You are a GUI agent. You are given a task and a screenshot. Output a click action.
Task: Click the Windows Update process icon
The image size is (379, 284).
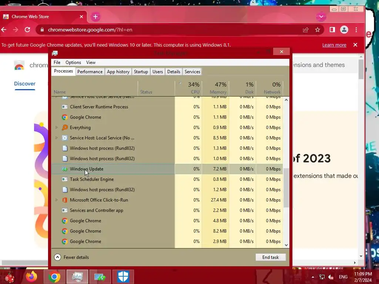(64, 169)
